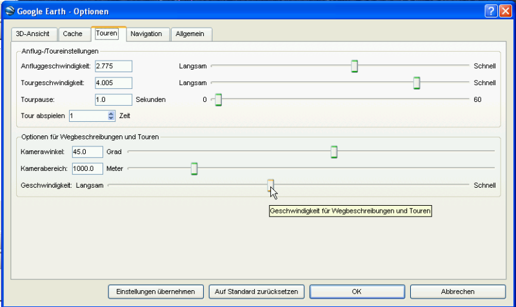The width and height of the screenshot is (516, 307).
Task: Close the Optionen dialog window
Action: pos(504,11)
